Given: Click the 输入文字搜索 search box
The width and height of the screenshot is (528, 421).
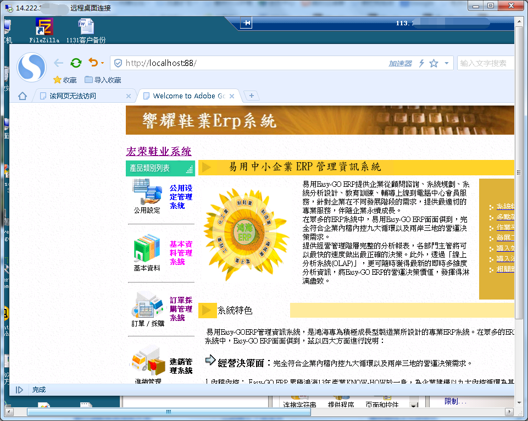Looking at the screenshot, I should (x=485, y=63).
